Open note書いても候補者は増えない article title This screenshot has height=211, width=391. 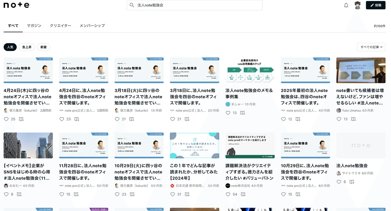(360, 97)
